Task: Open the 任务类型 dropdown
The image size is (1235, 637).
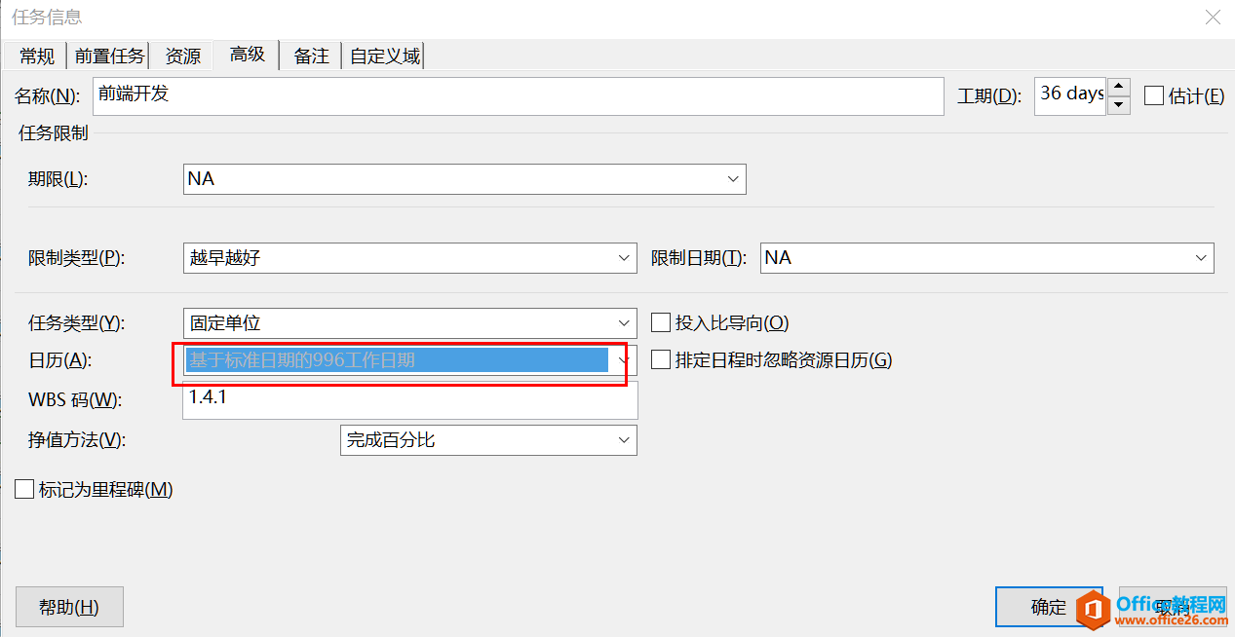Action: 625,323
